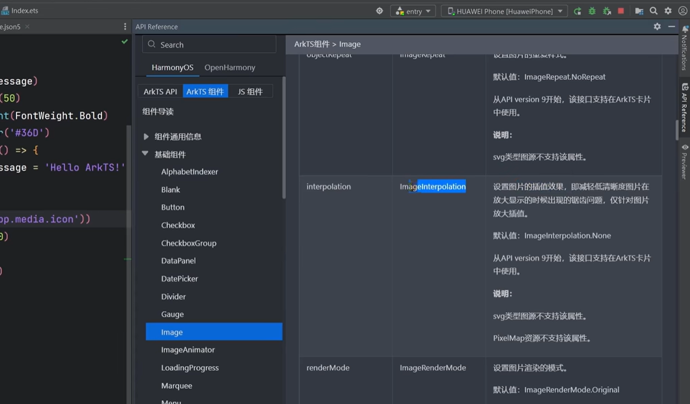Expand the 组件通用信息 tree node
The width and height of the screenshot is (690, 404).
point(146,136)
